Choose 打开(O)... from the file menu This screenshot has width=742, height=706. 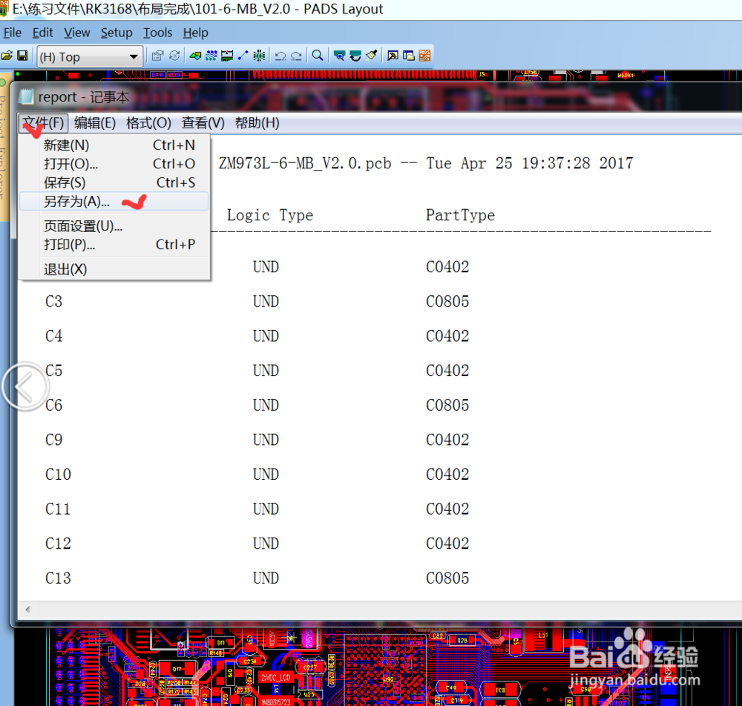114,164
